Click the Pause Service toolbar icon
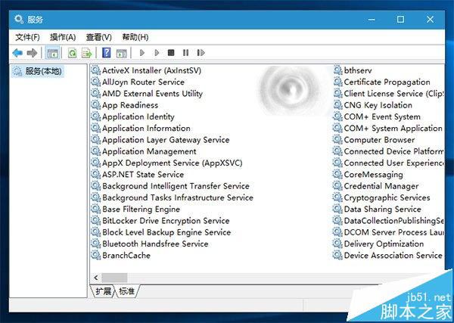 (185, 53)
